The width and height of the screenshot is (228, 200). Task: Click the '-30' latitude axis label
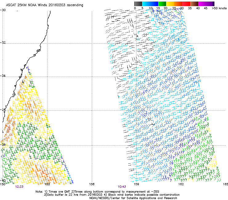click(x=3, y=10)
